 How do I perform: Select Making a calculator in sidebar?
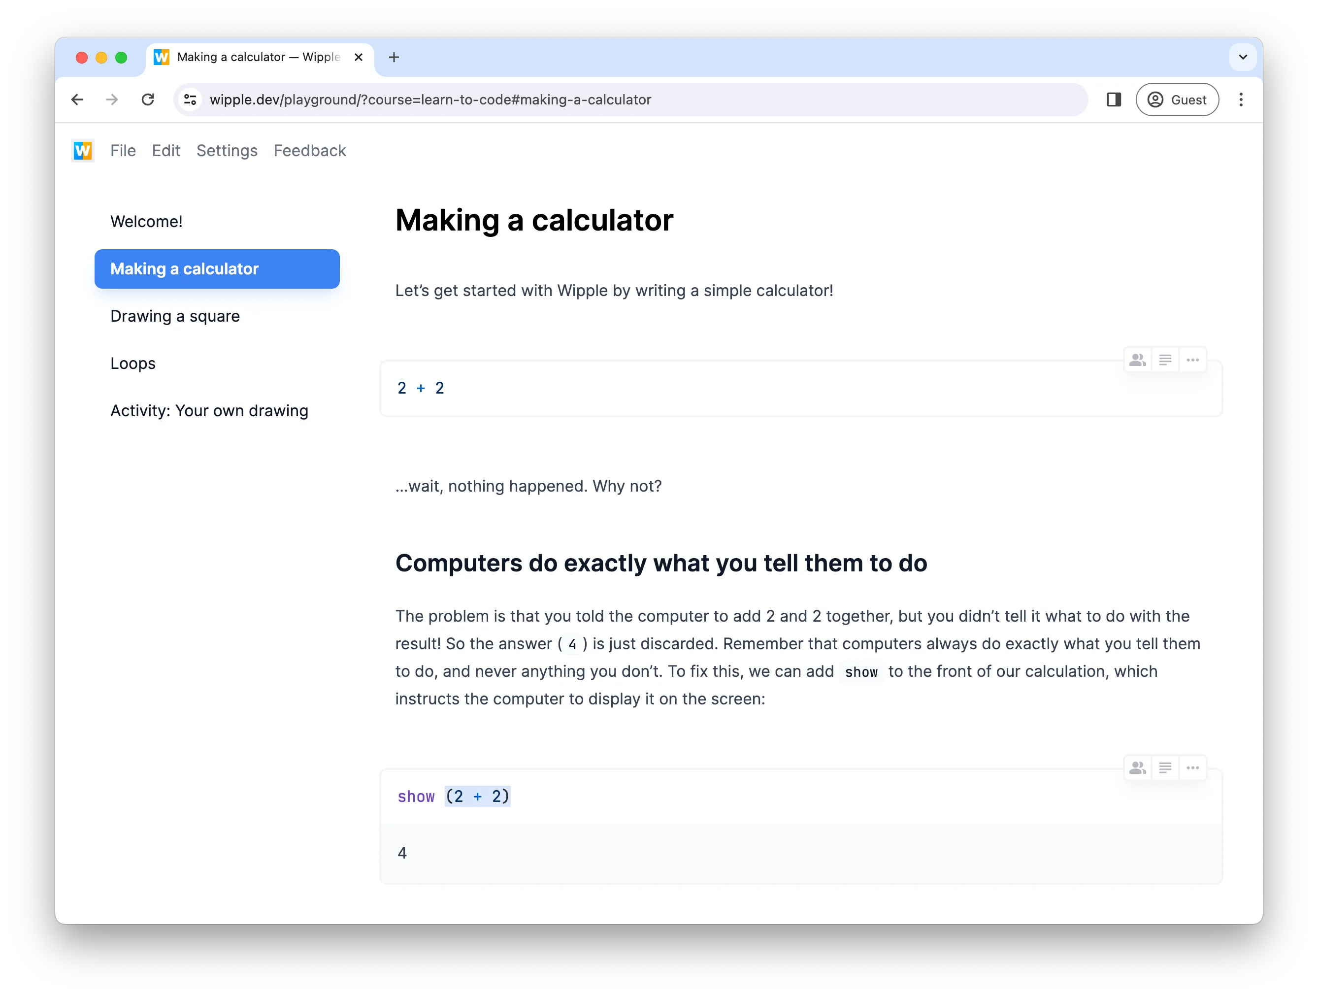[217, 269]
